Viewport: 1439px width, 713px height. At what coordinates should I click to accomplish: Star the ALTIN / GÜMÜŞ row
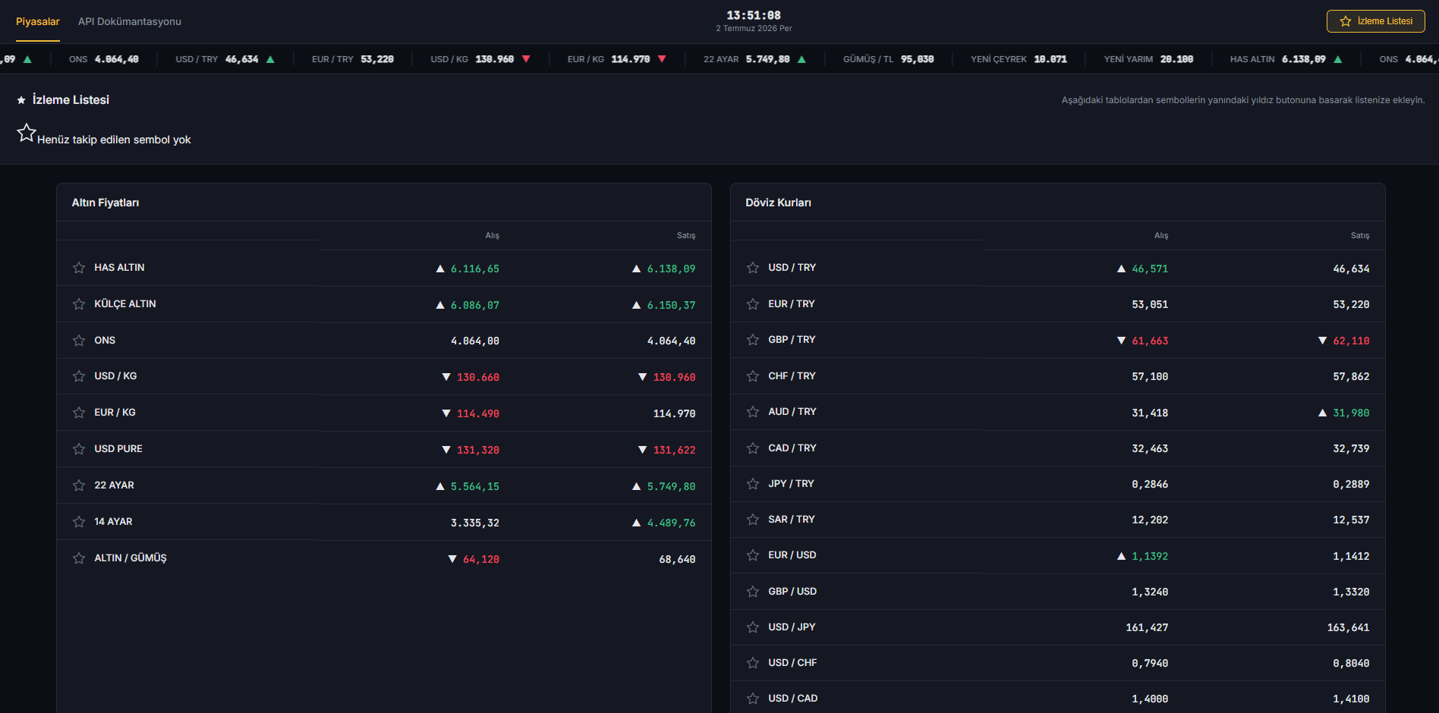pos(79,558)
